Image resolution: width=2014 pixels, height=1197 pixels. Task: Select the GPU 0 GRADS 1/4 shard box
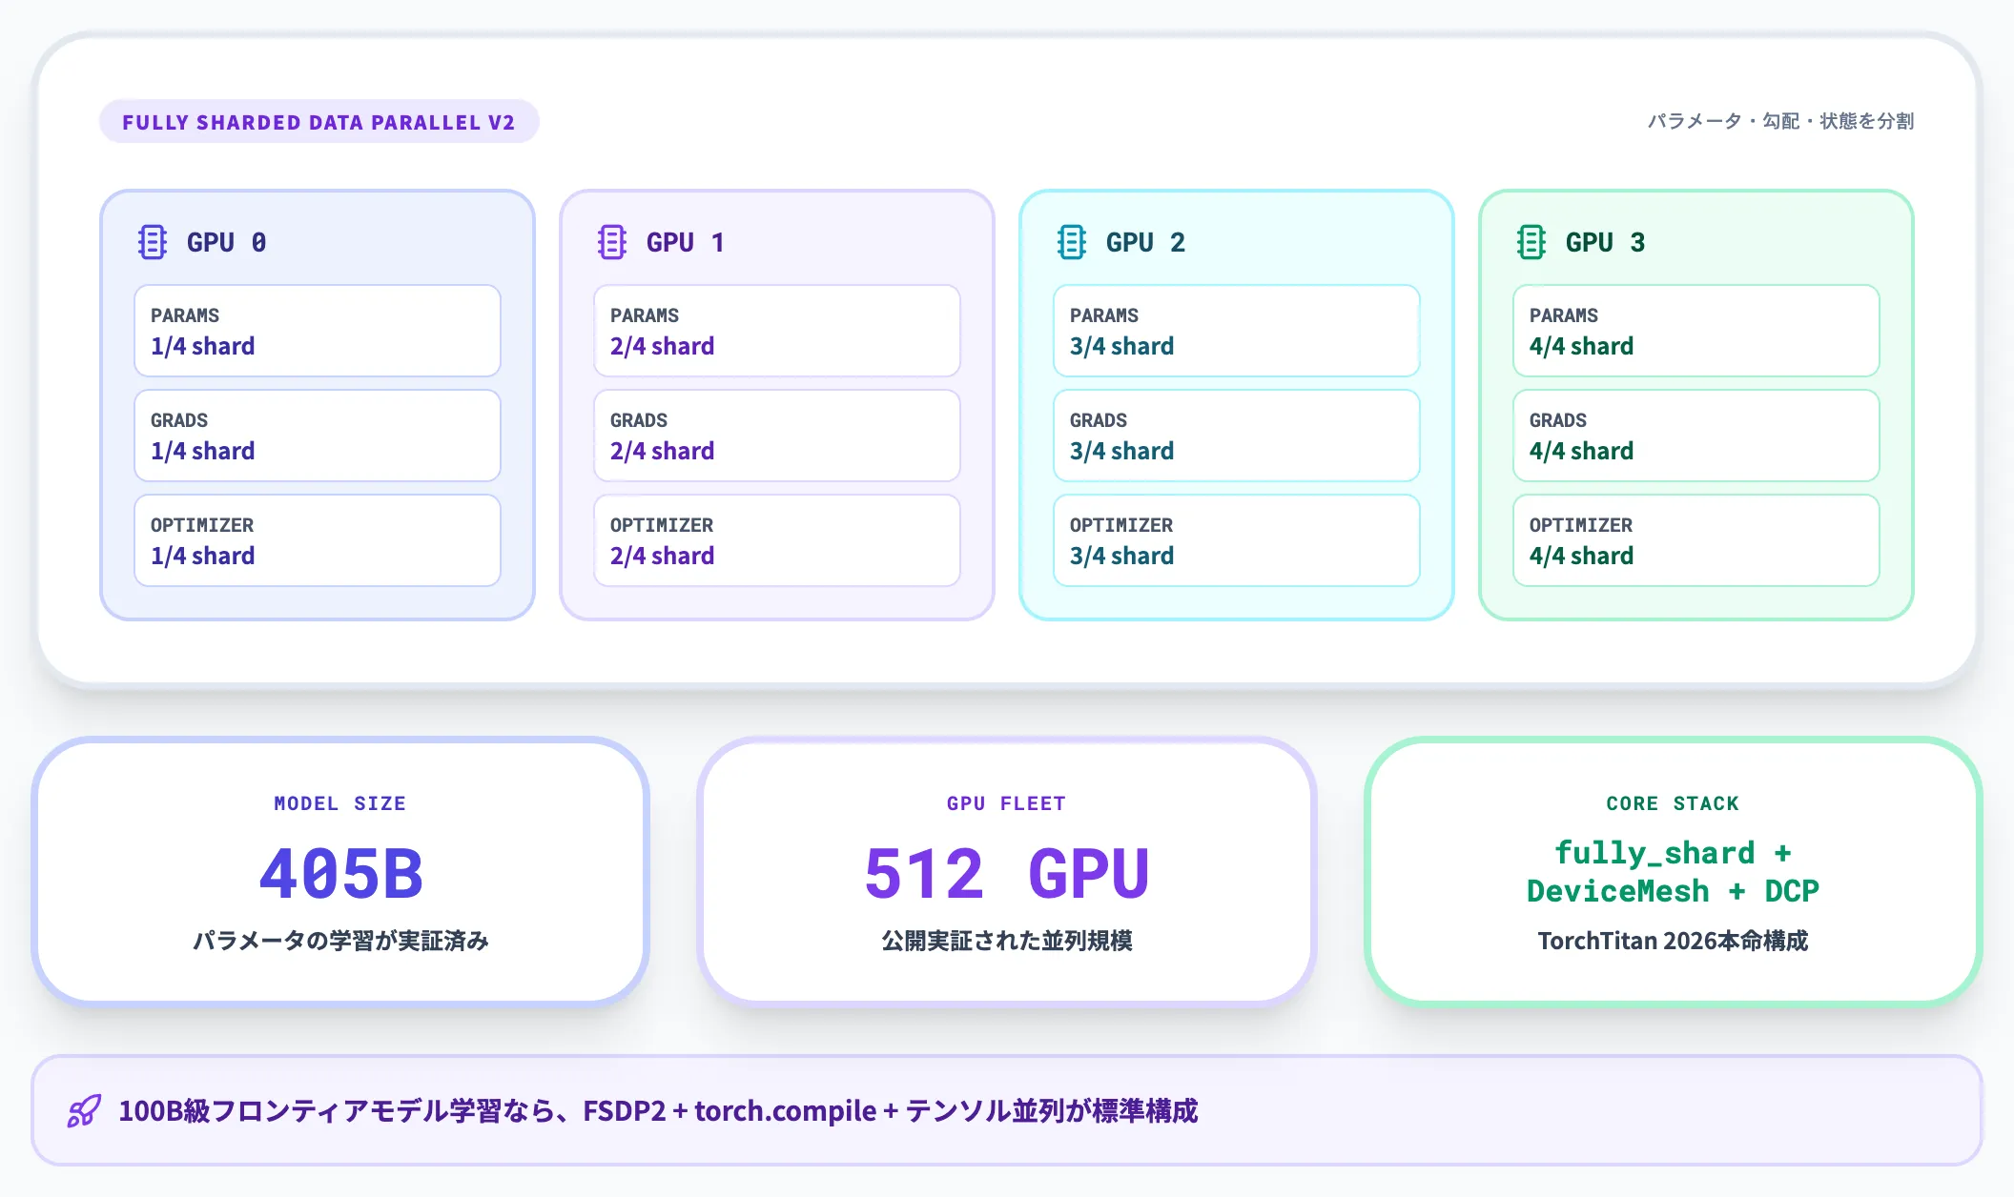[x=318, y=436]
